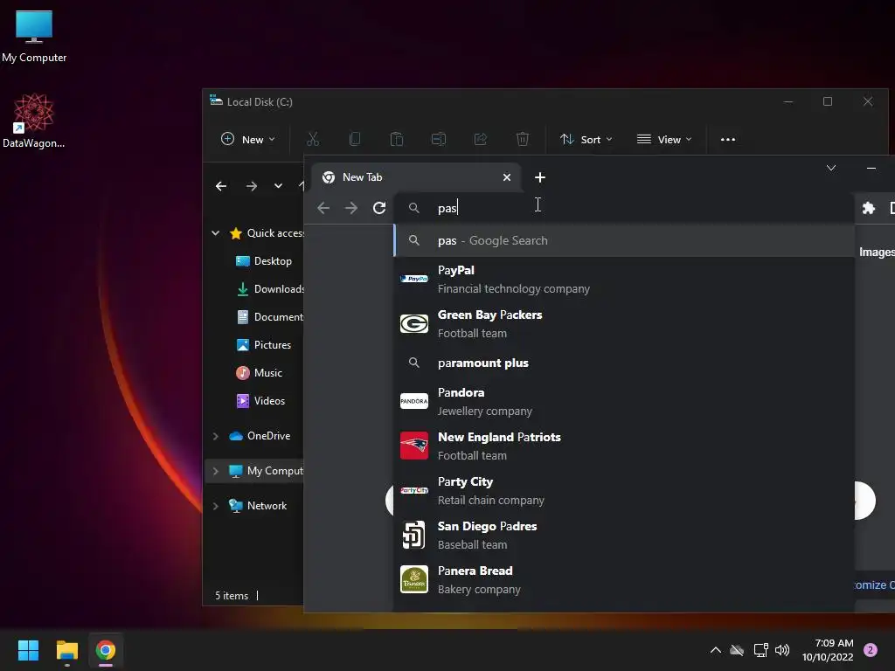
Task: Open File Explorer from taskbar
Action: click(66, 650)
